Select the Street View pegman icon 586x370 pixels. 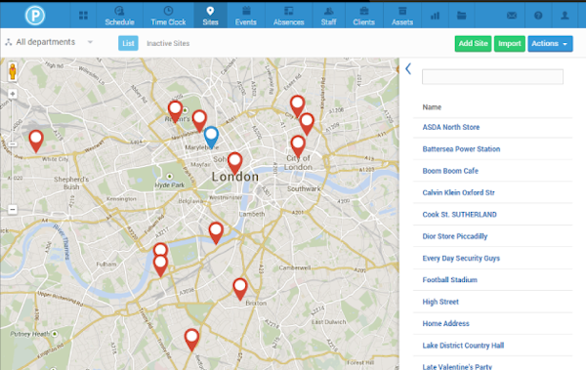[x=13, y=71]
